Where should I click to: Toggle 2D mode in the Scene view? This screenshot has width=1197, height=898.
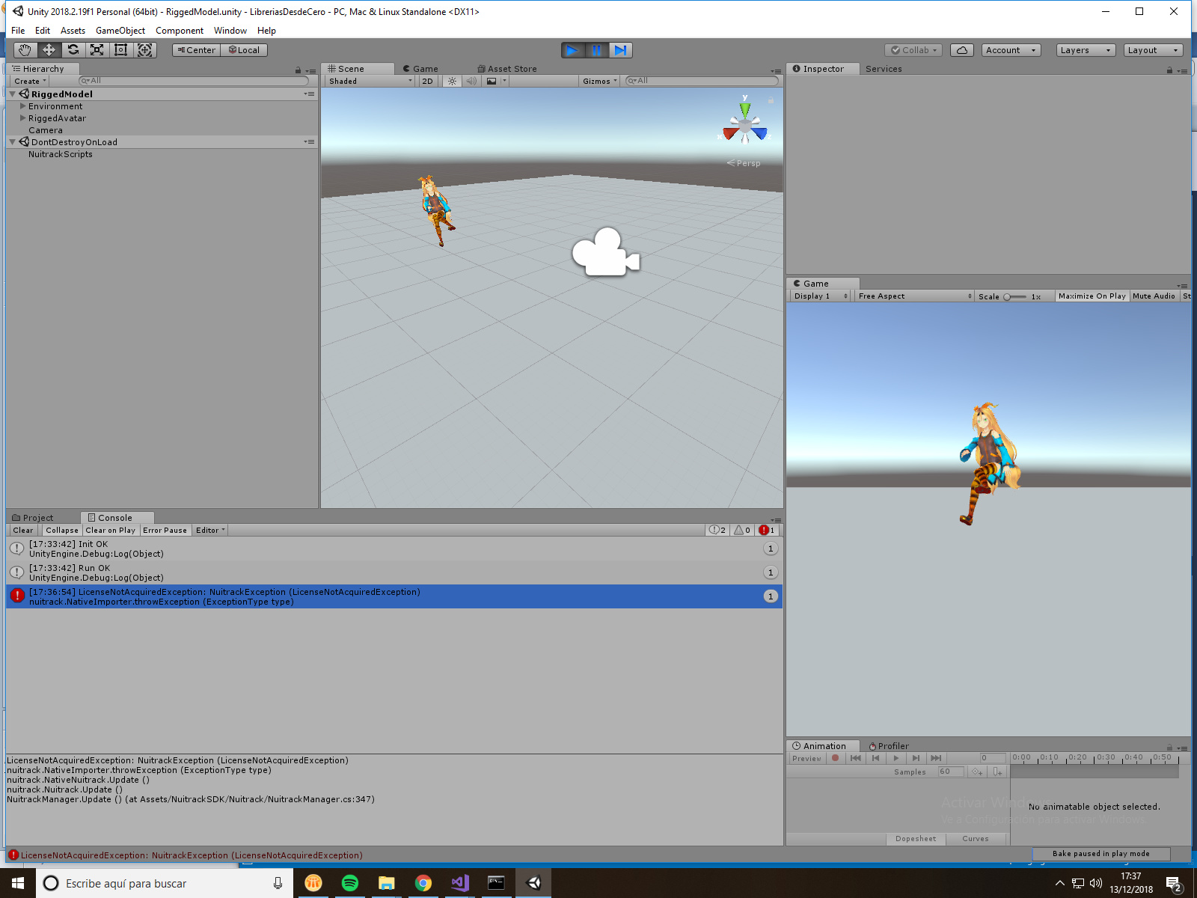click(427, 81)
